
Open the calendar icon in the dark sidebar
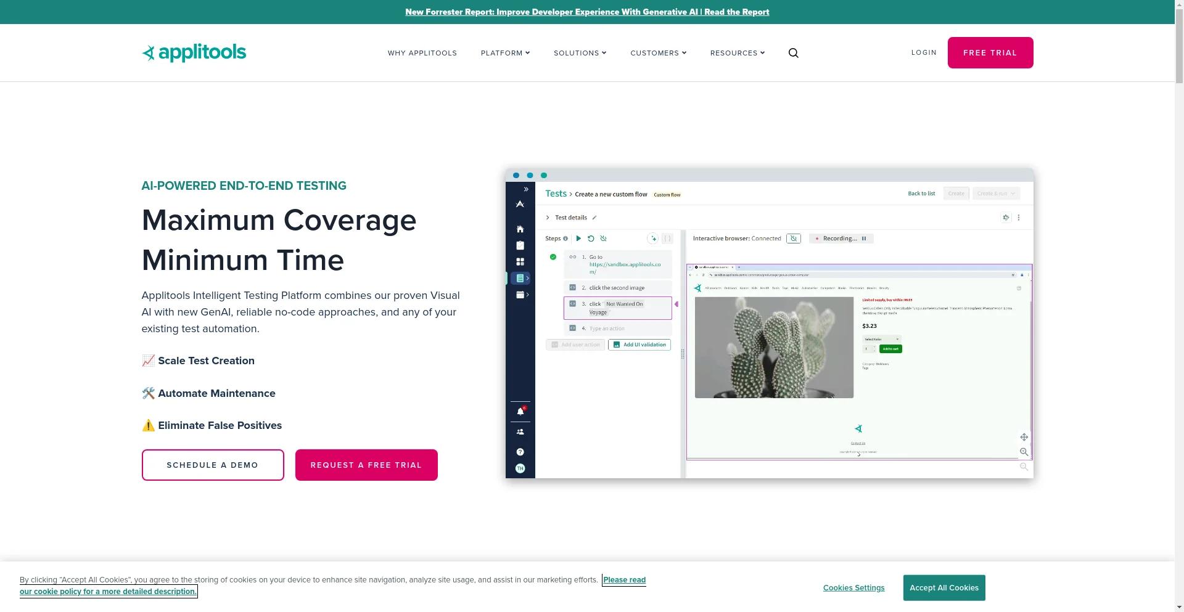[520, 295]
